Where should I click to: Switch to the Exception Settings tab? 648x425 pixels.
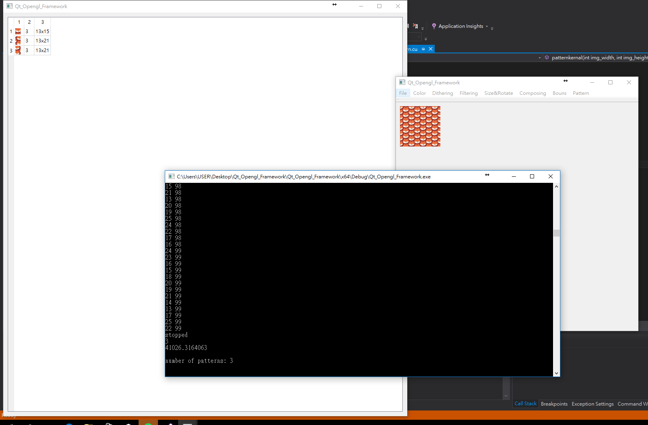click(x=592, y=404)
